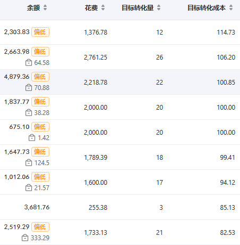Click spend value 2,761.25
240x245 pixels.
pyautogui.click(x=96, y=58)
